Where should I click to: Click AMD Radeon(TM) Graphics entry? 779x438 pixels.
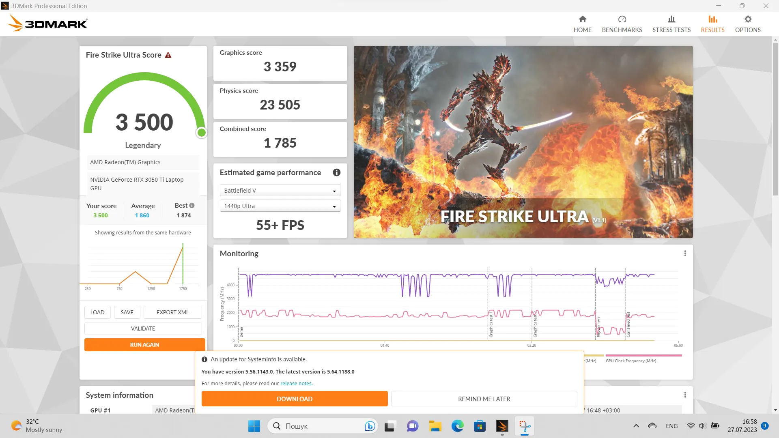[143, 162]
